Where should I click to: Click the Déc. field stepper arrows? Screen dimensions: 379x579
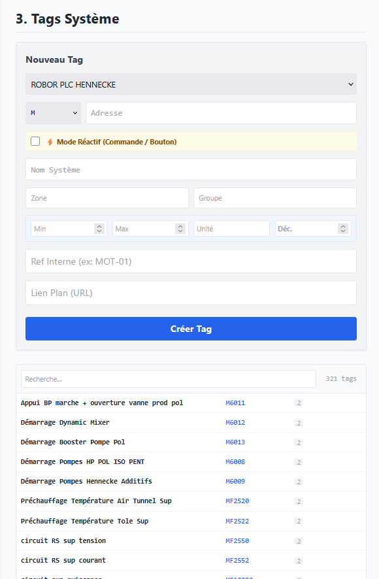343,229
